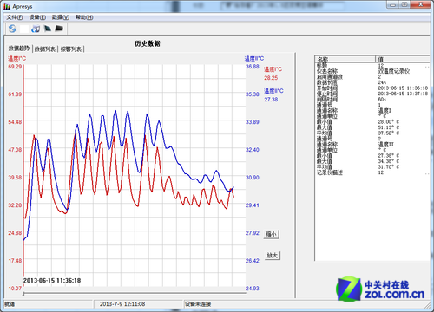Click the teal screen-shaped toolbar icon
434x312 pixels.
tap(48, 29)
